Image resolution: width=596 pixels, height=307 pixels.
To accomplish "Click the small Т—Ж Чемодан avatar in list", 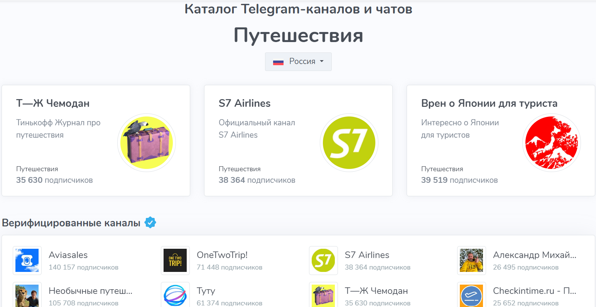I will (323, 295).
